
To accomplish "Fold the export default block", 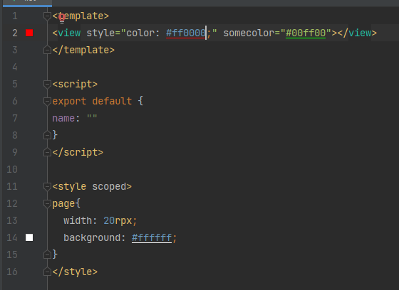I will pyautogui.click(x=47, y=102).
